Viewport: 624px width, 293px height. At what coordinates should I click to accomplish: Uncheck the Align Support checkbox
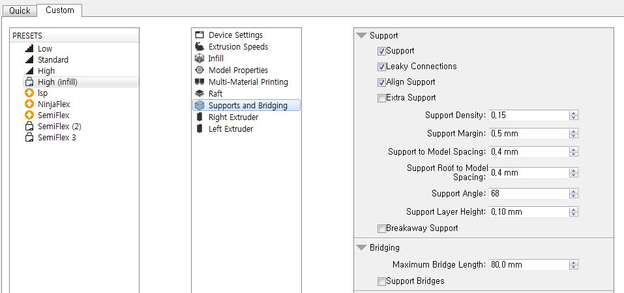click(381, 82)
